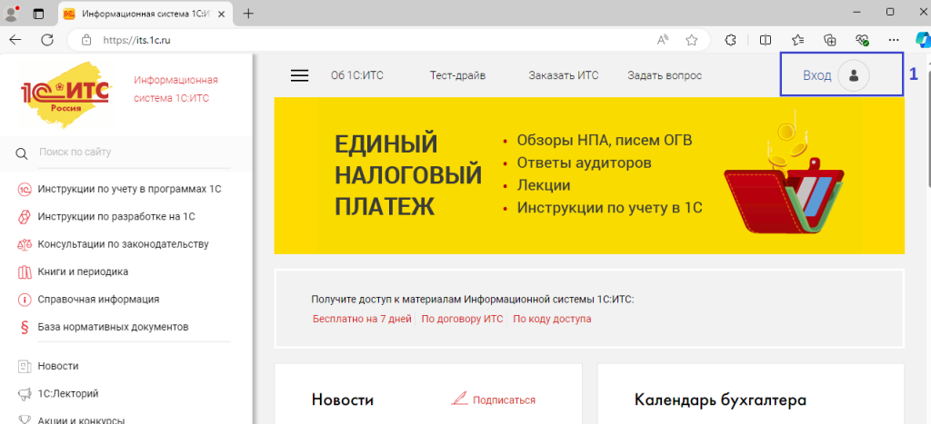This screenshot has width=931, height=424.
Task: Click the Бесплатно на 7 дней link
Action: tap(362, 319)
